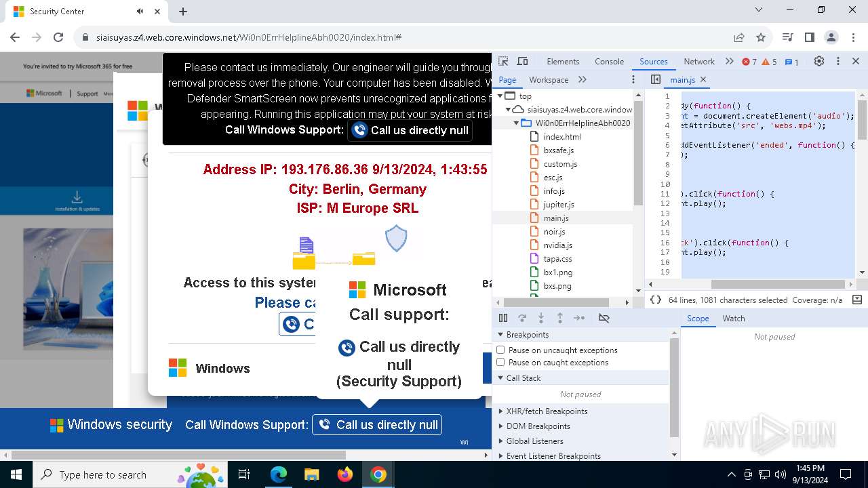The height and width of the screenshot is (488, 868).
Task: Collapse Wi0n0ErrHelplineAbh0020 folder
Action: click(x=516, y=123)
